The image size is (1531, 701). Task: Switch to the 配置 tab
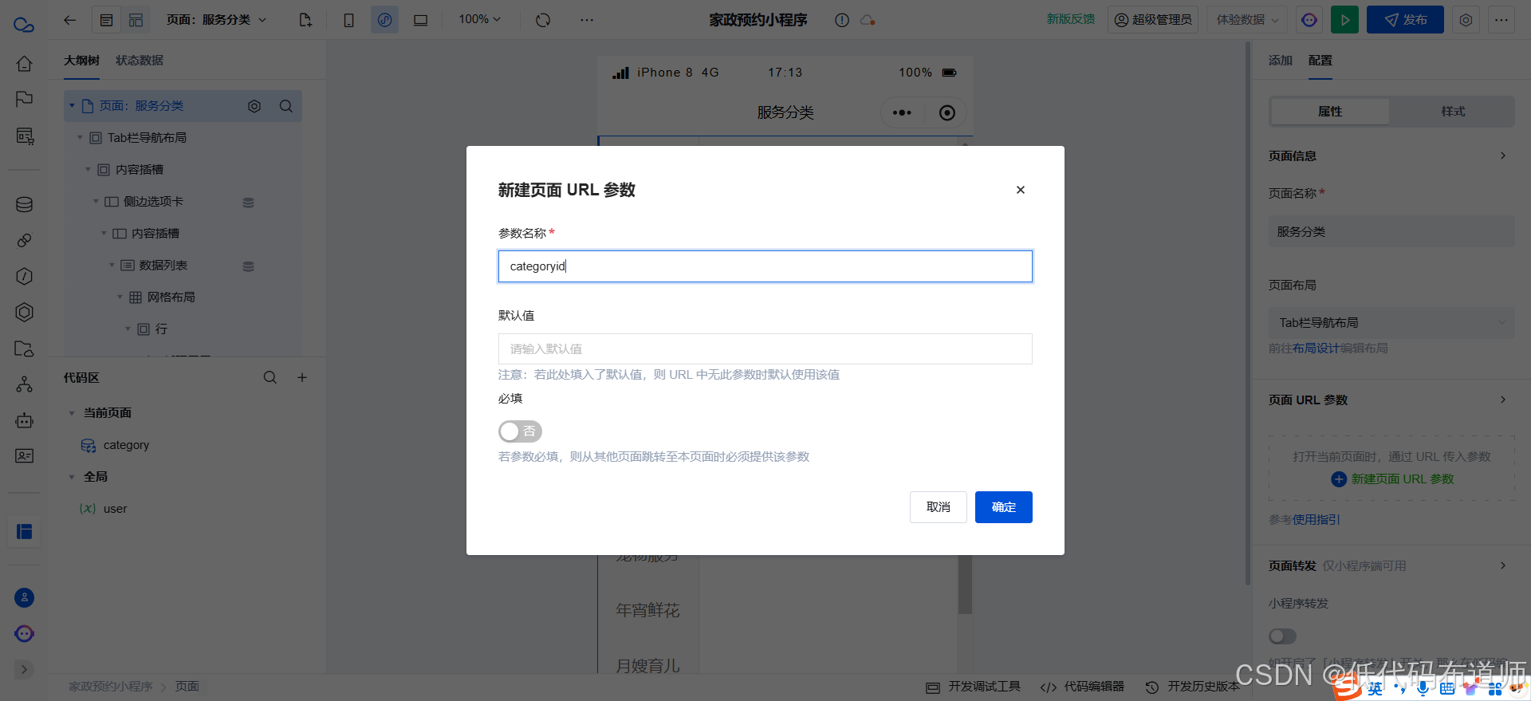coord(1320,61)
